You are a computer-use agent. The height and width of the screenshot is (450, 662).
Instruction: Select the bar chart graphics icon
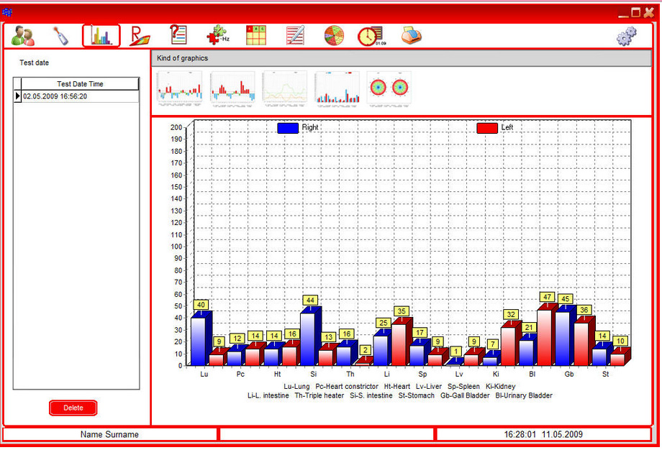[101, 35]
